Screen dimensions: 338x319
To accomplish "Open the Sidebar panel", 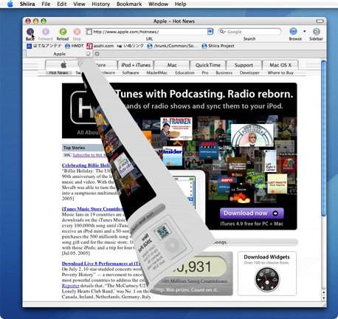I will pyautogui.click(x=316, y=32).
